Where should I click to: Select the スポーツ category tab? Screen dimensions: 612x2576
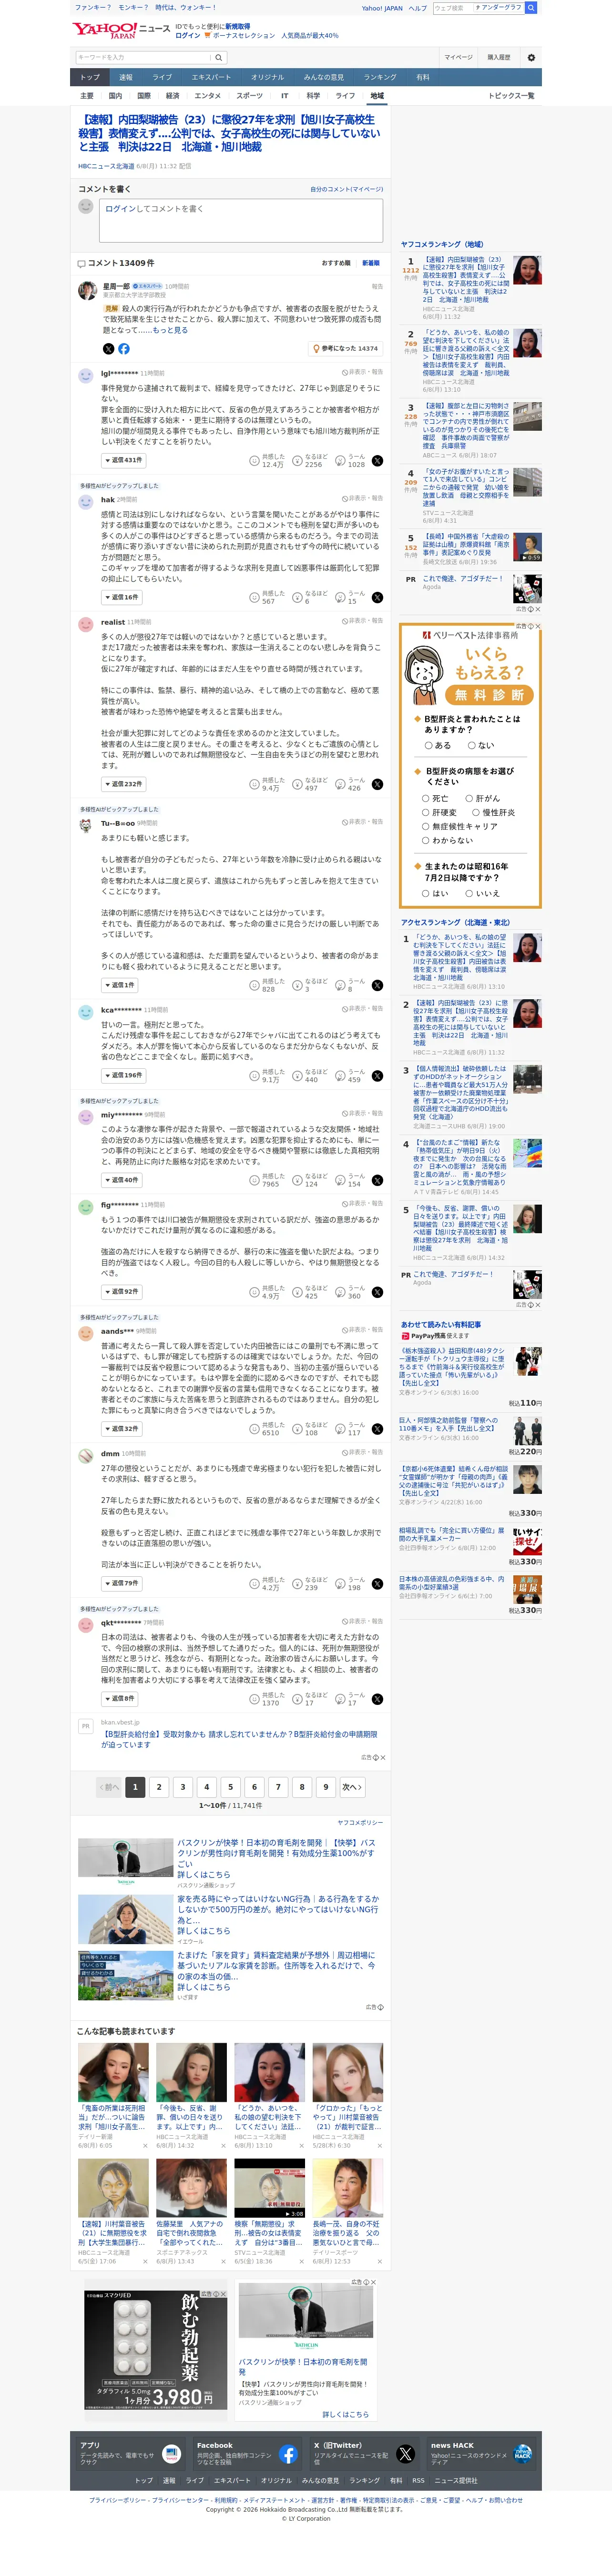[250, 96]
